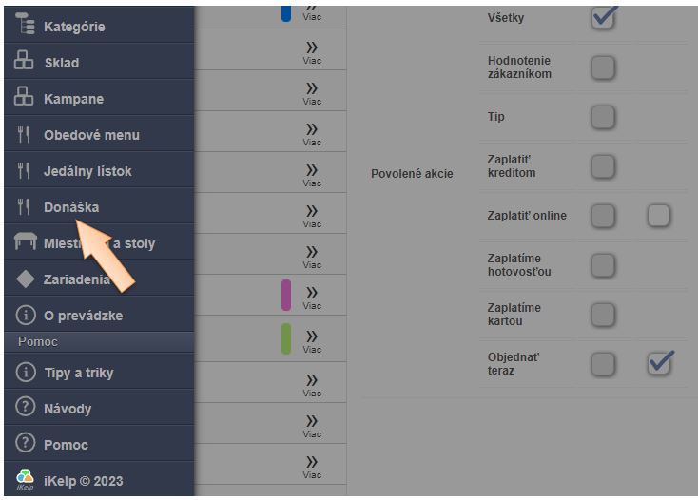The width and height of the screenshot is (698, 500).
Task: Click the purple color tag
Action: pos(286,295)
